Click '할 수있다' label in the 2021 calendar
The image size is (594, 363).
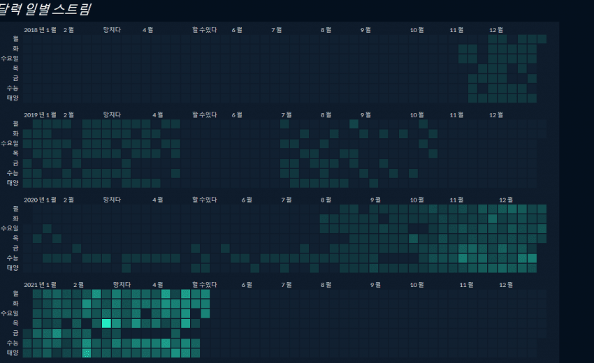(204, 285)
